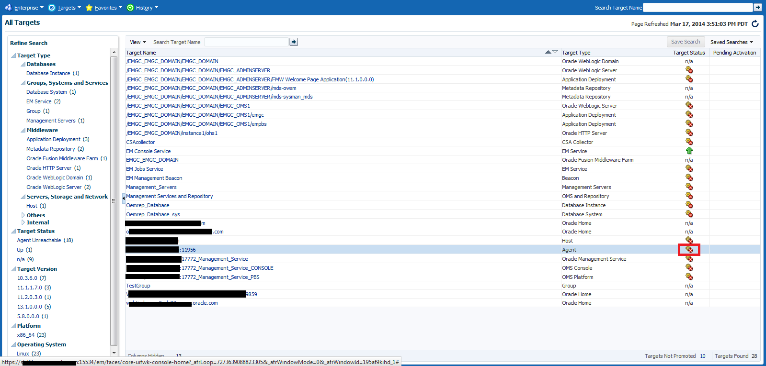Open Management Services and Repository link
The width and height of the screenshot is (766, 366).
pos(170,196)
